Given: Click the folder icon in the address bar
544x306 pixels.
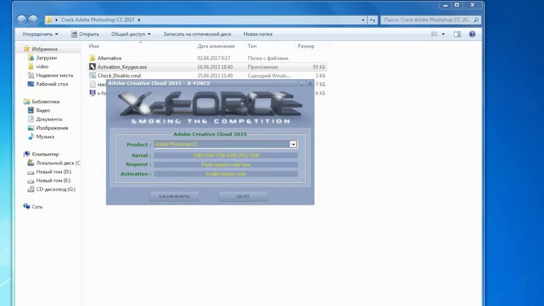Looking at the screenshot, I should click(49, 20).
